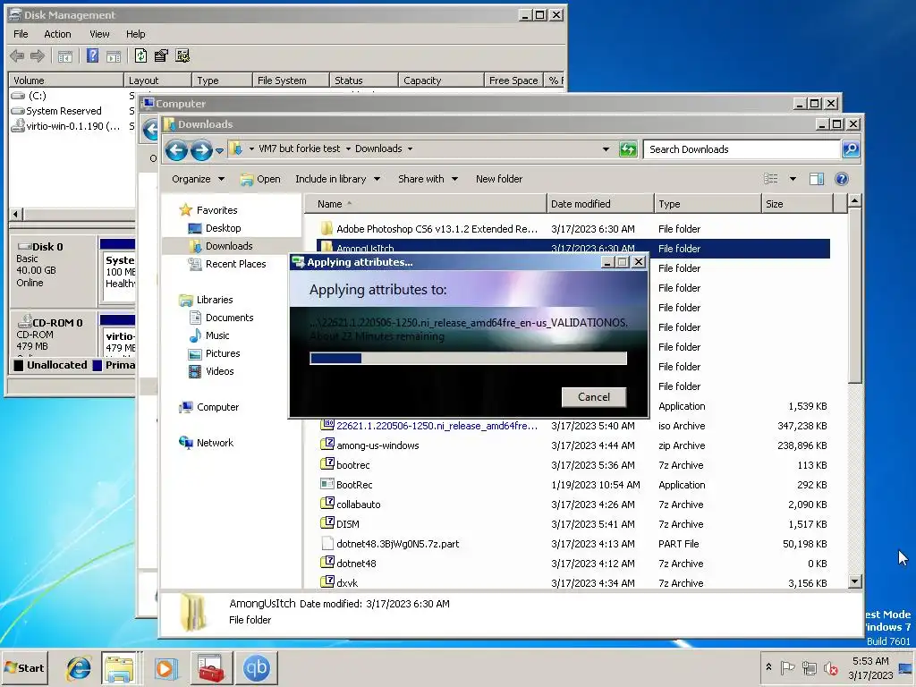Open File menu in Disk Management
Screen dimensions: 916x687
[21, 35]
